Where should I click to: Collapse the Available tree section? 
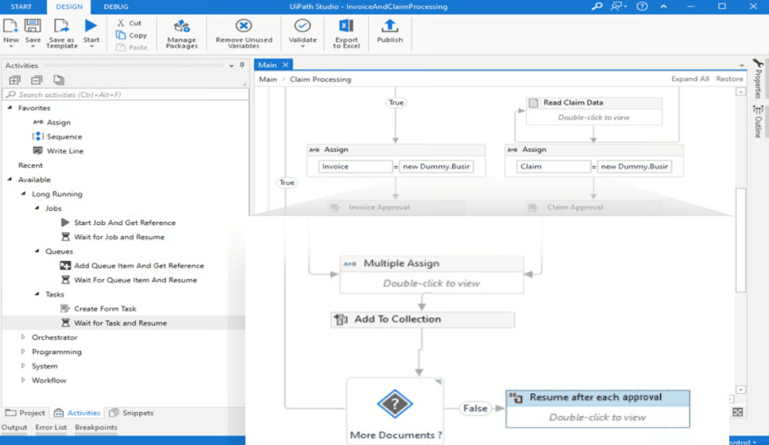pyautogui.click(x=10, y=179)
